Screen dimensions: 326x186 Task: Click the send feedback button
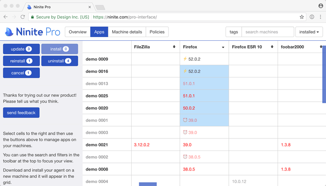(x=21, y=112)
